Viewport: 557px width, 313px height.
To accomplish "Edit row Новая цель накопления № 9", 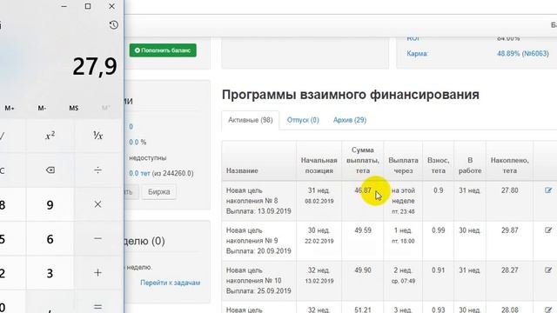I will click(x=548, y=230).
